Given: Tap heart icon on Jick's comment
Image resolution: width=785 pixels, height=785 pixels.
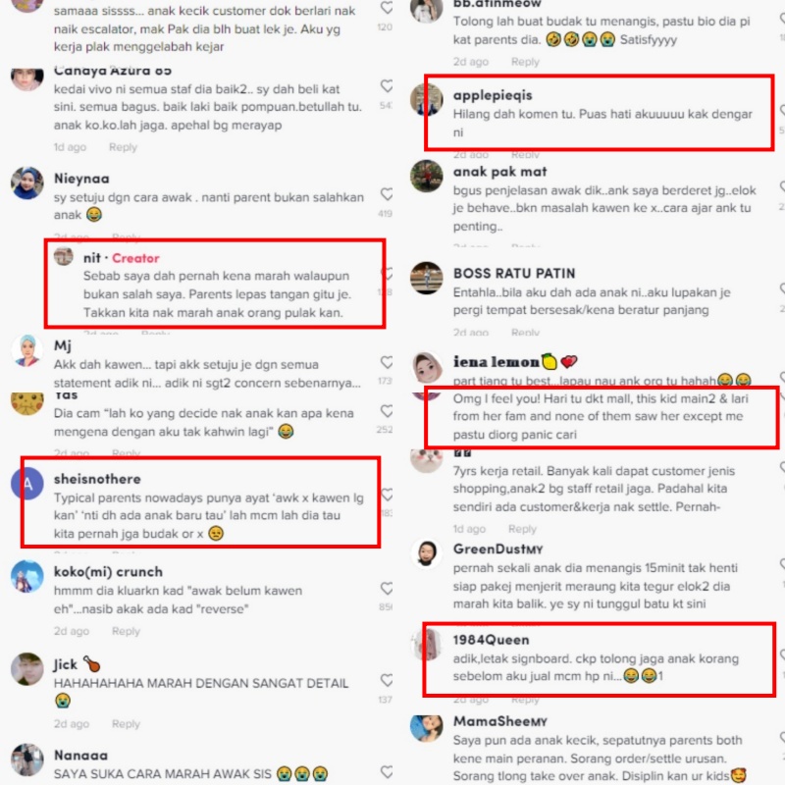Looking at the screenshot, I should [387, 680].
